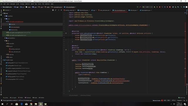Launch Microsoft Edge from the taskbar
Screen dimensions: 188x106
pos(21,104)
